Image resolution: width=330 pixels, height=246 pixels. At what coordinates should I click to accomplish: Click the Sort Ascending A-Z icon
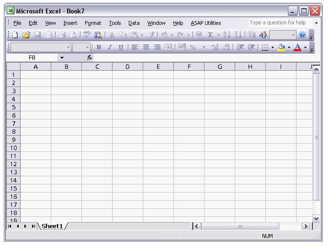click(227, 35)
